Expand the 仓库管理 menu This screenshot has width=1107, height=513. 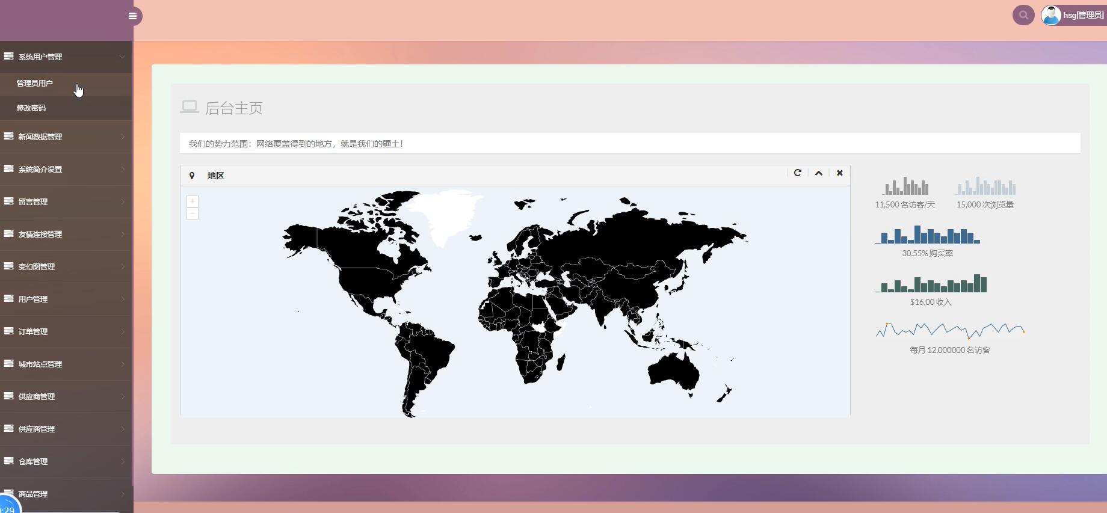[66, 462]
